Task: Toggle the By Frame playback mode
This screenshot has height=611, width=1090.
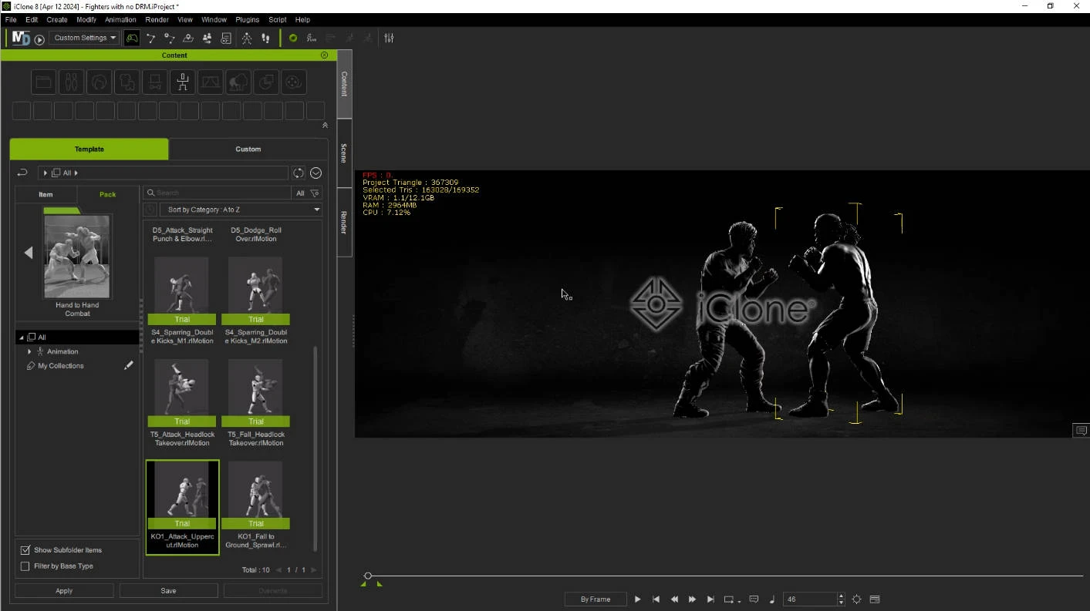Action: (x=595, y=599)
